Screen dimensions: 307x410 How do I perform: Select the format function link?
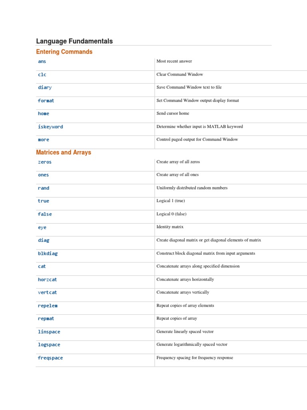46,101
